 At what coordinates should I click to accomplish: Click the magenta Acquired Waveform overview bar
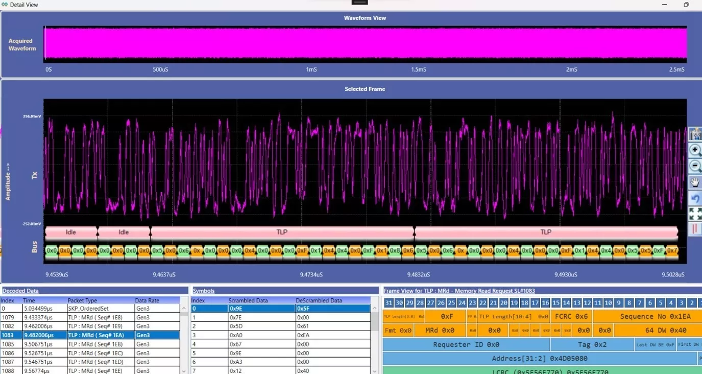click(365, 43)
